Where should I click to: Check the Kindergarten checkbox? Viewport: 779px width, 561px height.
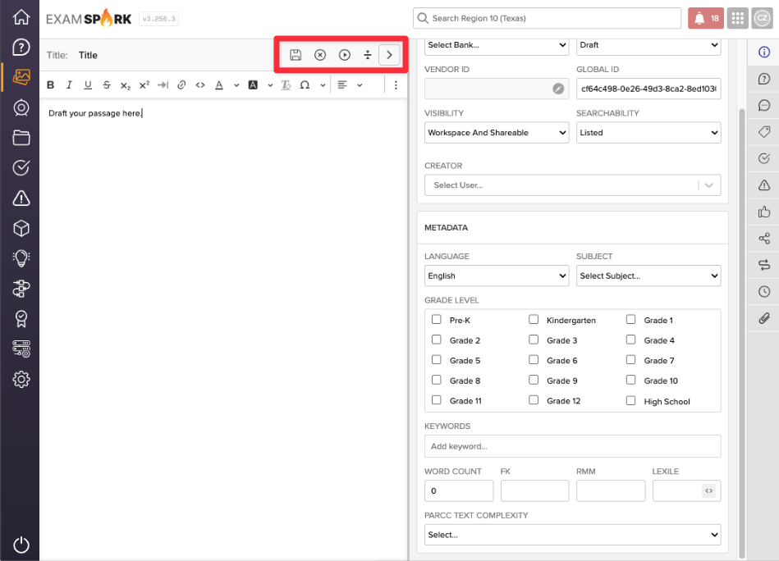[x=534, y=319]
